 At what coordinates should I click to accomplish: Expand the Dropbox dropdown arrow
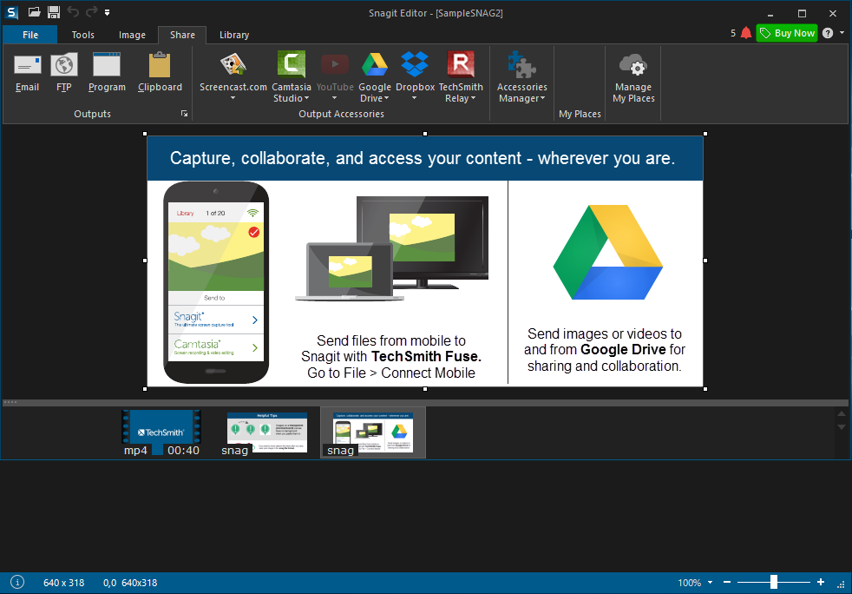coord(415,98)
